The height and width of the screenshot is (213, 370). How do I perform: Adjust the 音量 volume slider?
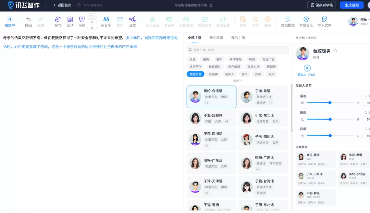[330, 136]
